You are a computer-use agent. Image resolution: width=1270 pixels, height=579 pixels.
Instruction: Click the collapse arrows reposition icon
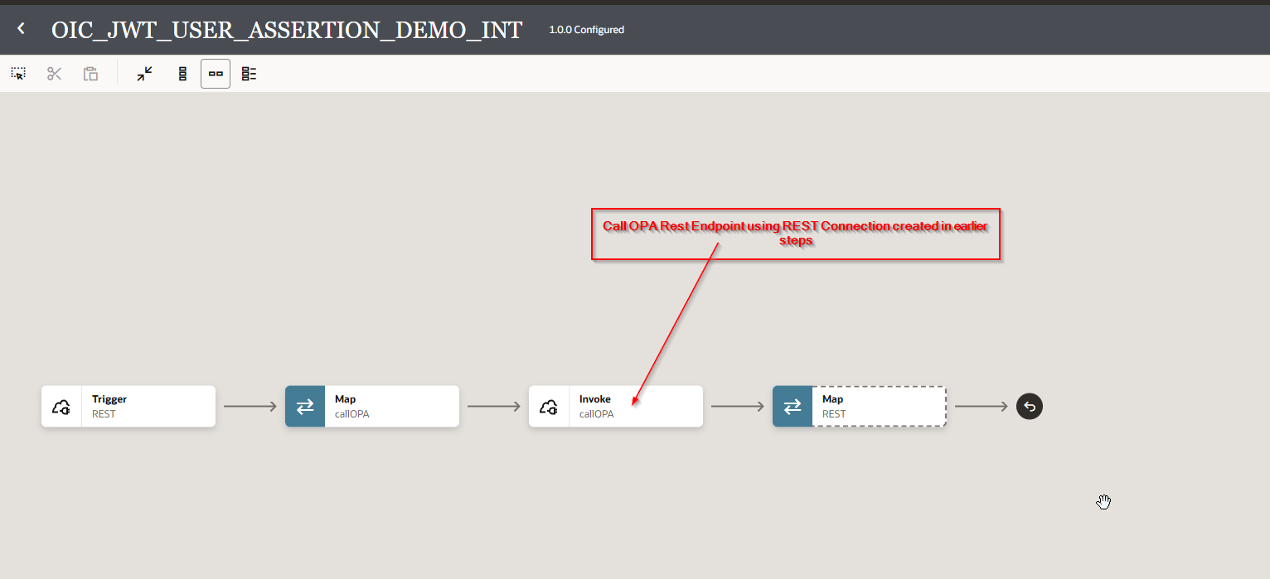(145, 74)
